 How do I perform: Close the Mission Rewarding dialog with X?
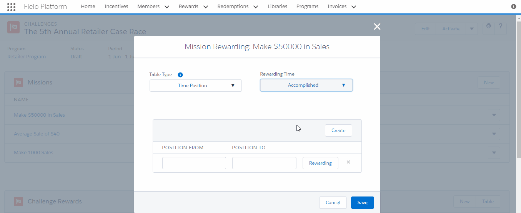[x=377, y=26]
